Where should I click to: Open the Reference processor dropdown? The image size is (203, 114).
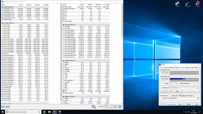point(183,98)
